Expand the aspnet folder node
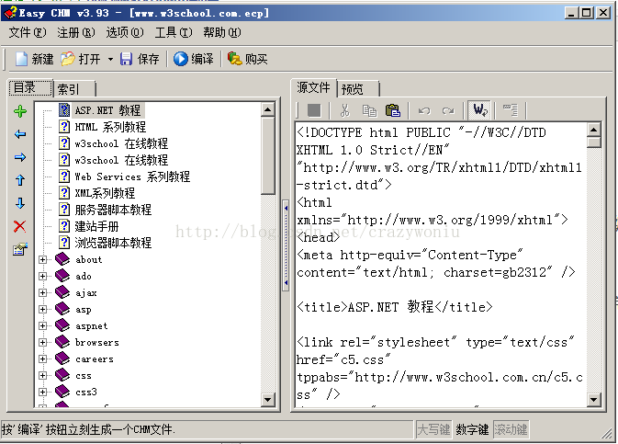618x444 pixels. (x=42, y=326)
